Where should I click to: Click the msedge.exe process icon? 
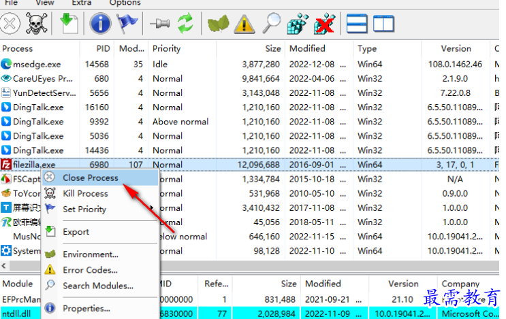click(6, 64)
